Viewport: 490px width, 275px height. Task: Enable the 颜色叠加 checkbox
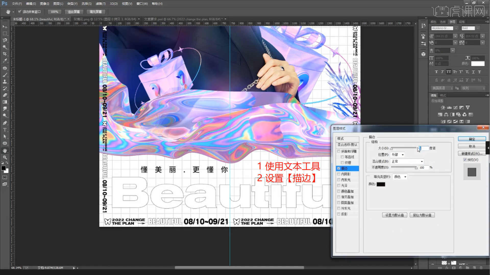pyautogui.click(x=339, y=191)
